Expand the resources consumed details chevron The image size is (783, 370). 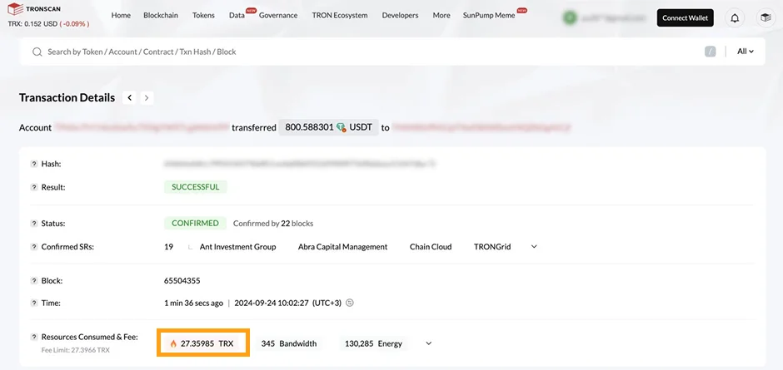pos(428,343)
